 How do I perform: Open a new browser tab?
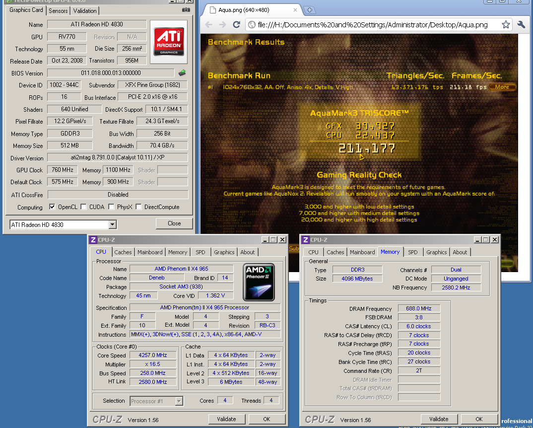pos(309,10)
